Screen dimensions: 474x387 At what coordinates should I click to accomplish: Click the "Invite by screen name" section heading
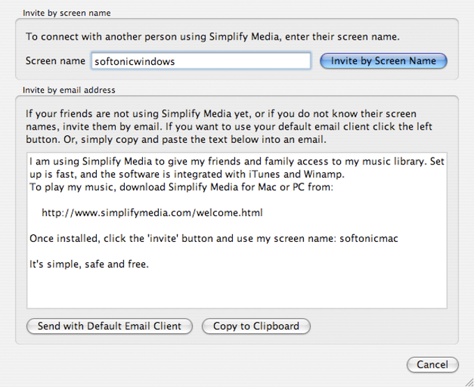coord(67,13)
